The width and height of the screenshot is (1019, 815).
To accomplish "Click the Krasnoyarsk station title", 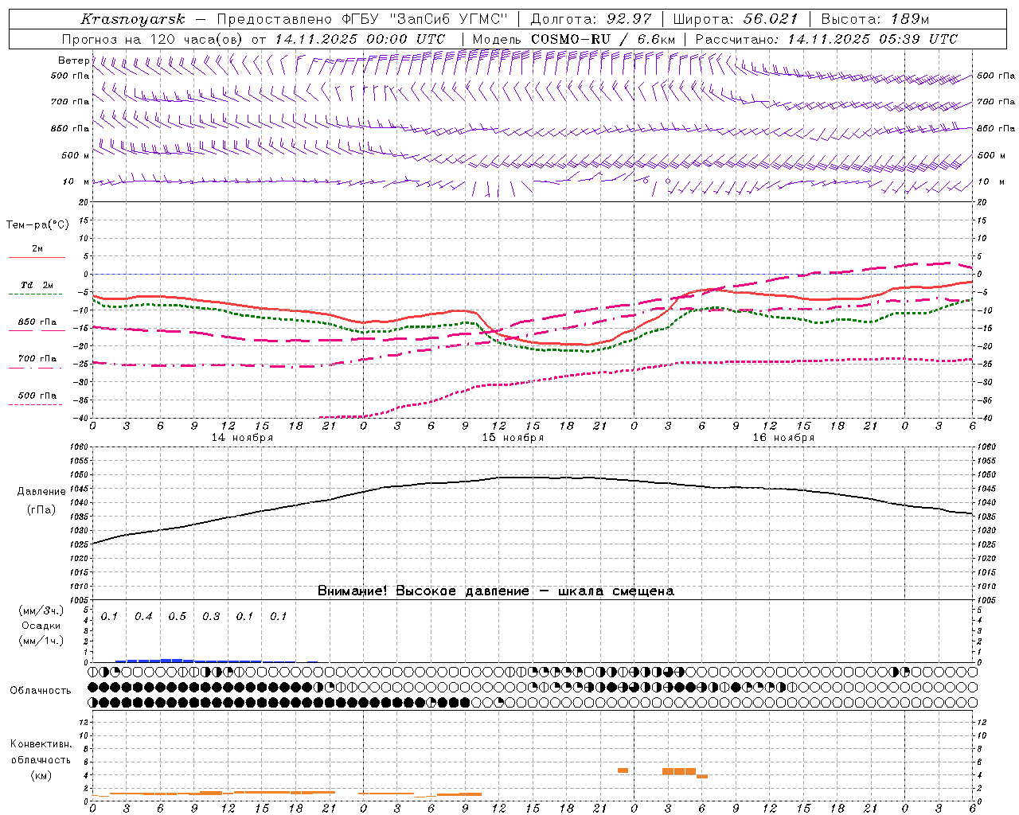I will pyautogui.click(x=133, y=19).
